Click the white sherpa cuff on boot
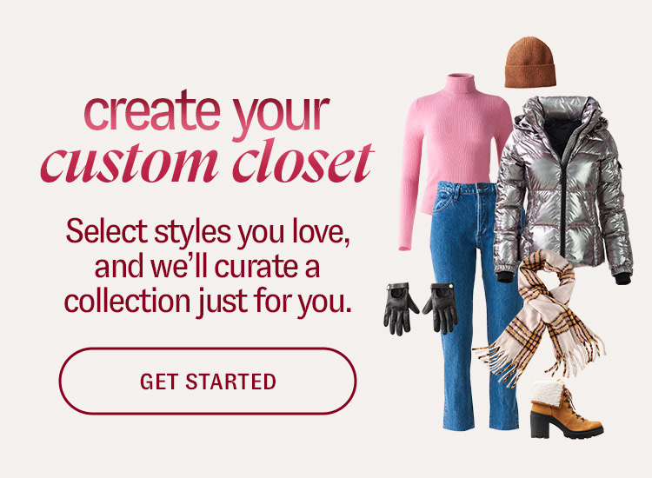The image size is (652, 478). [548, 391]
